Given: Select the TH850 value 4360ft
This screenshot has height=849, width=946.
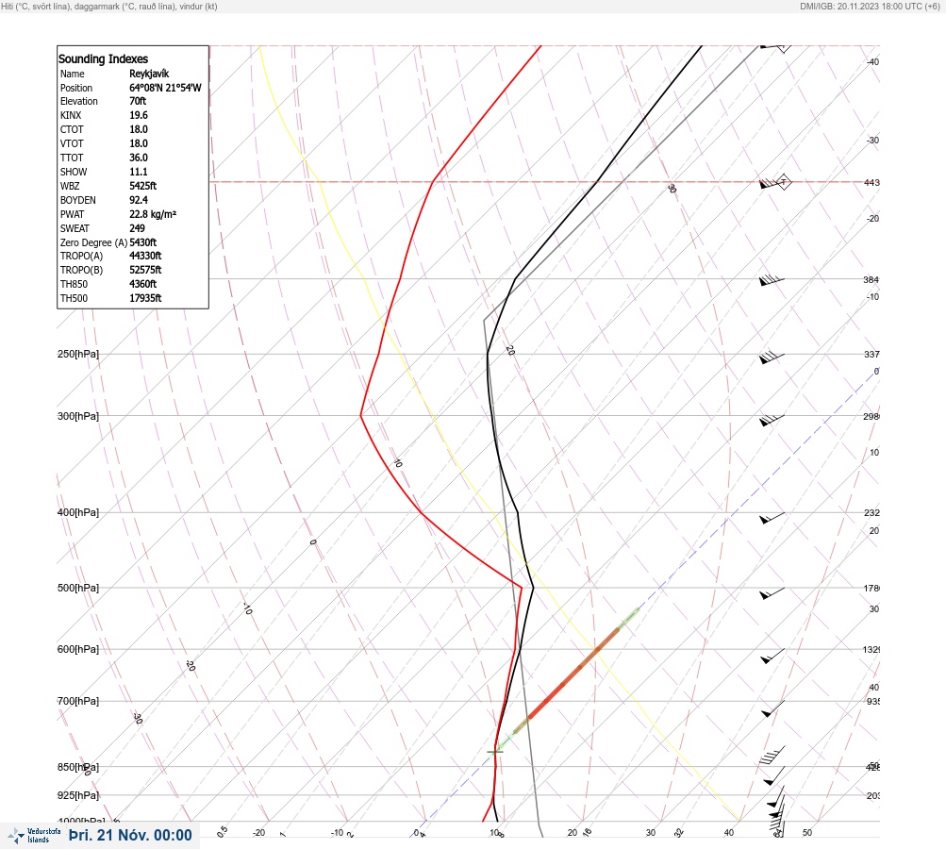Looking at the screenshot, I should (x=143, y=284).
